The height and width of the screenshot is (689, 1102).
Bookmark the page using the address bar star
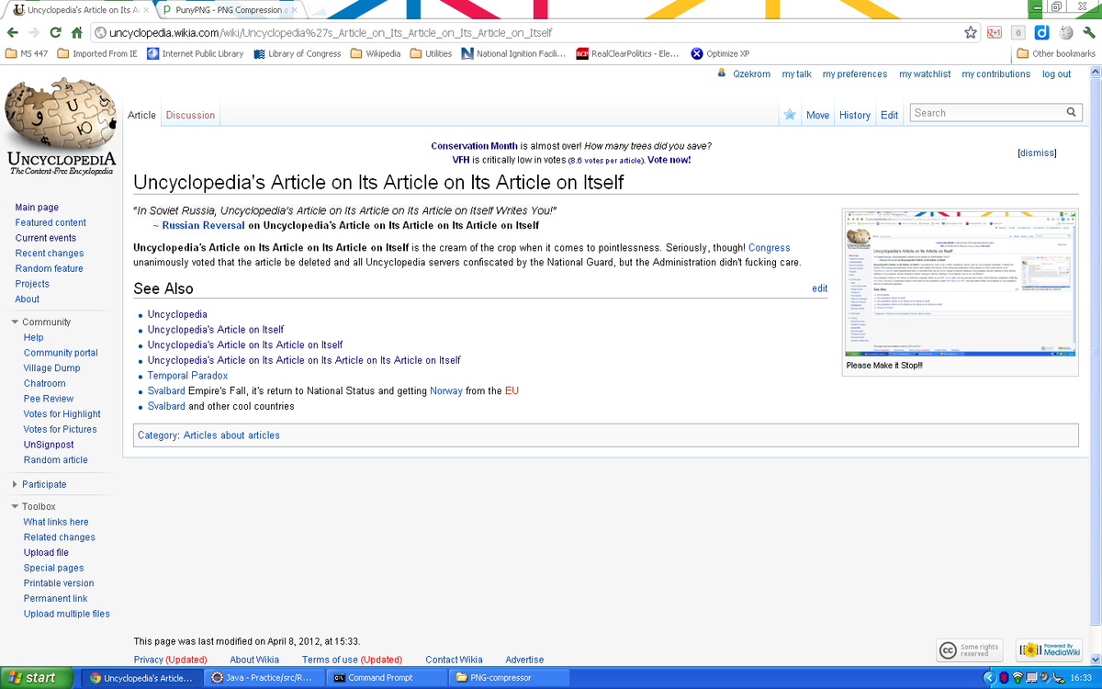point(971,31)
